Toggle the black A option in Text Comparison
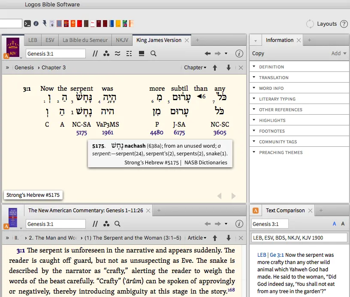Image resolution: width=350 pixels, height=297 pixels. point(343,224)
